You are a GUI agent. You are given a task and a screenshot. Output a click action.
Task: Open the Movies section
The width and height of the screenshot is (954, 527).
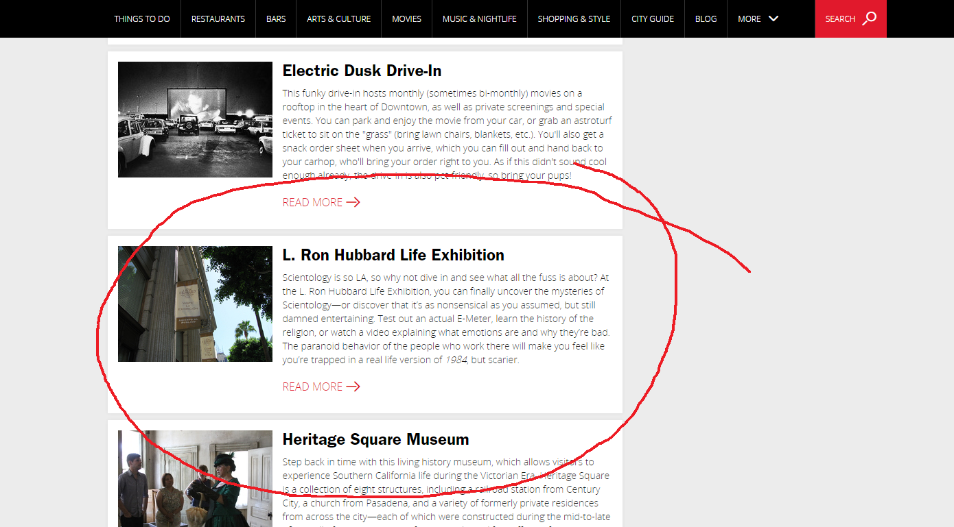(406, 19)
